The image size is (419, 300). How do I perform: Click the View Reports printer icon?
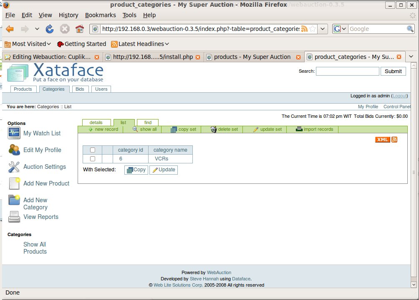(x=14, y=217)
